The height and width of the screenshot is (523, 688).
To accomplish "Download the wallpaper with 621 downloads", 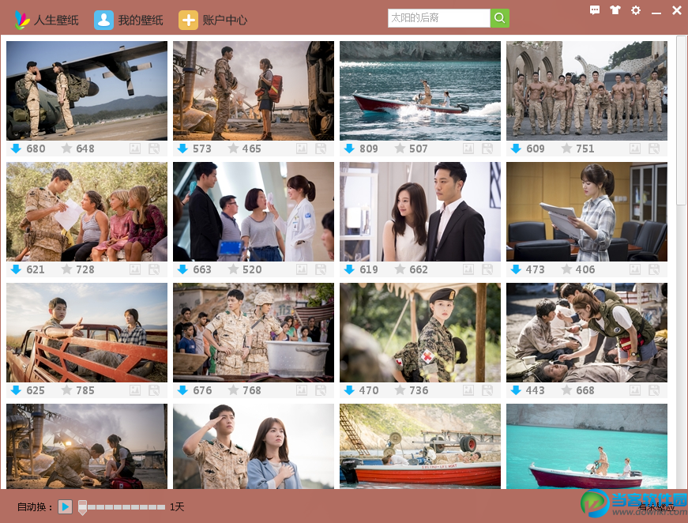I will [17, 269].
